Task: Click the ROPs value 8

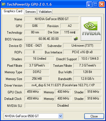Action: (34, 52)
